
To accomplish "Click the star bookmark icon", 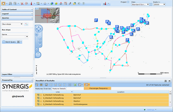I will 56,3.
